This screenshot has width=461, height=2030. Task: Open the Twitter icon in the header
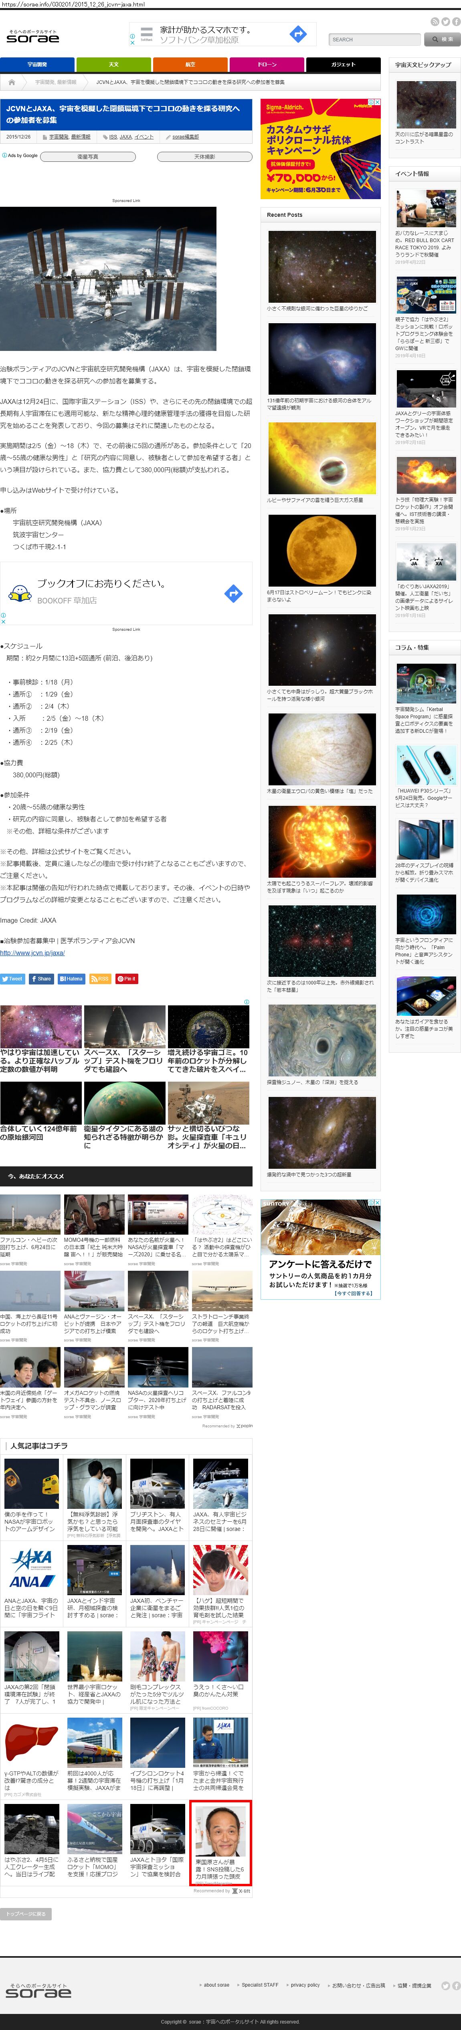click(x=445, y=22)
